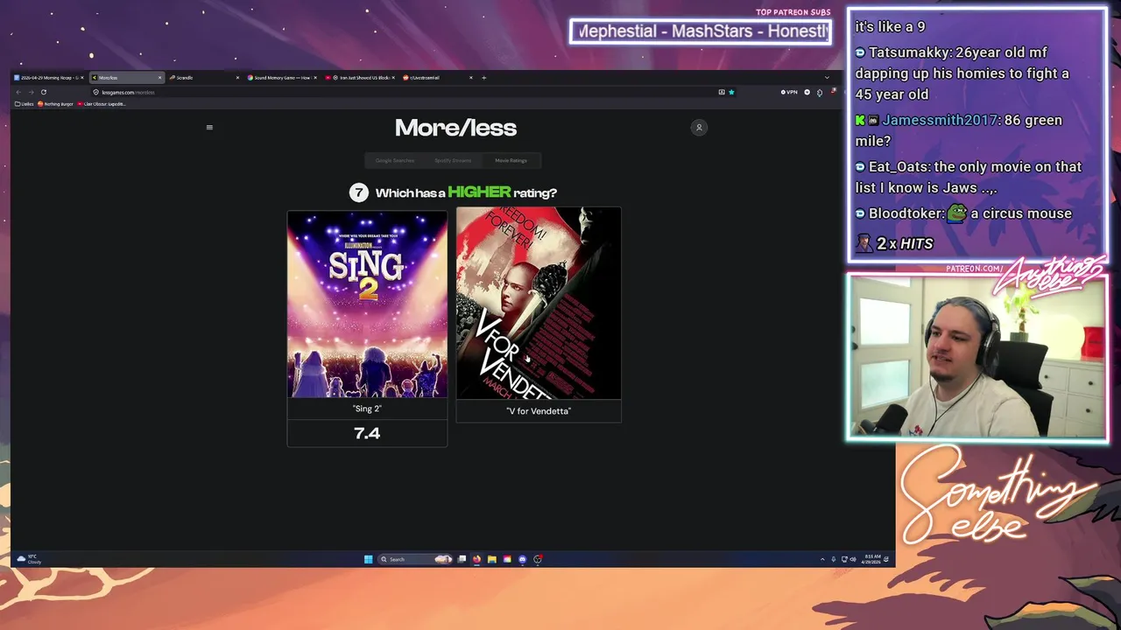Select the Spotify Streams category
The height and width of the screenshot is (630, 1121).
click(x=453, y=161)
